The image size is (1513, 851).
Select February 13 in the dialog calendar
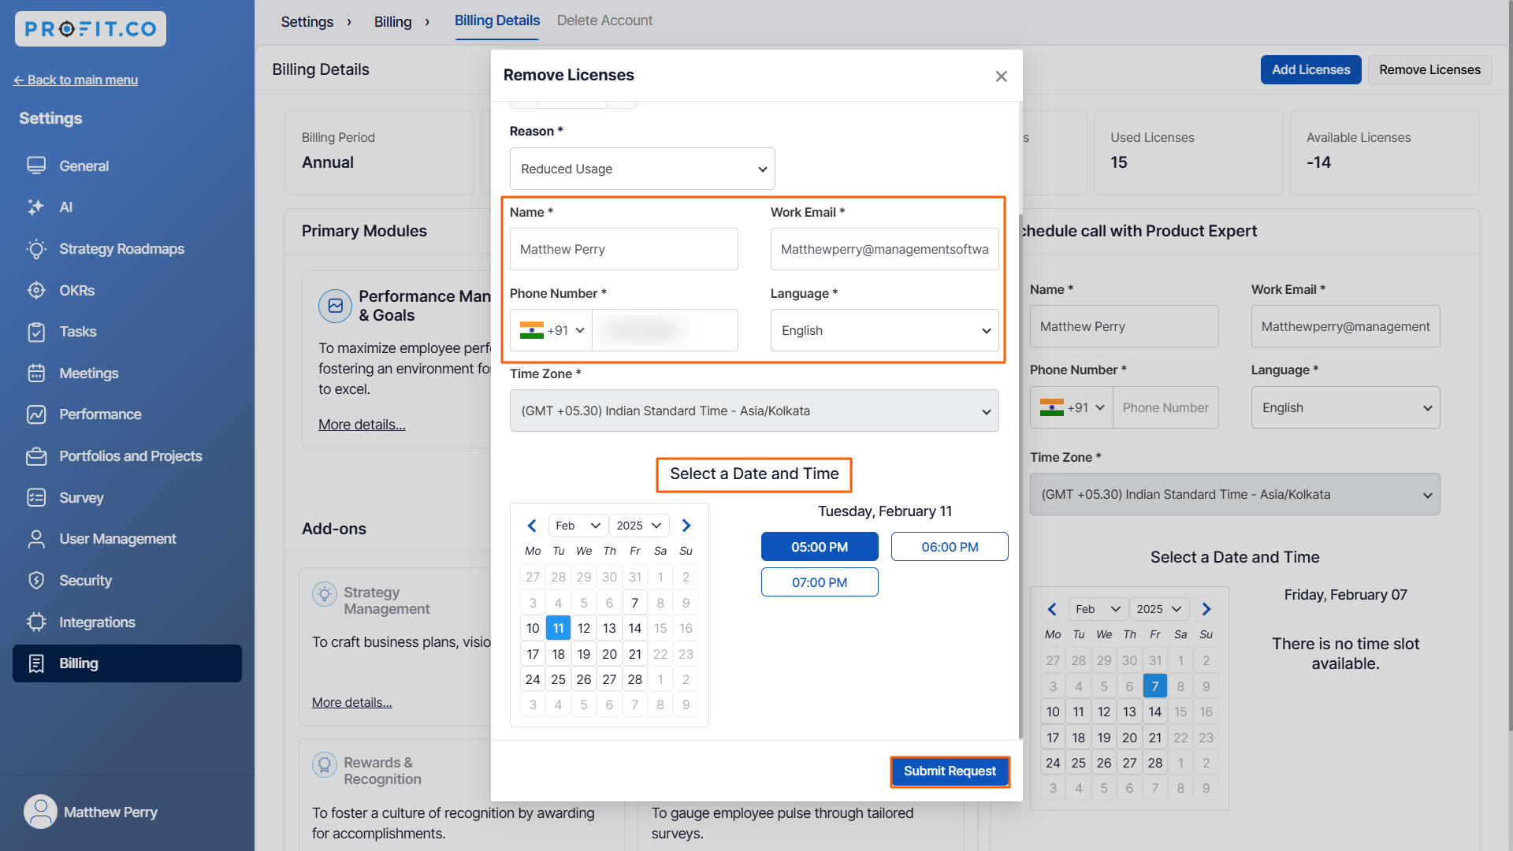609,628
